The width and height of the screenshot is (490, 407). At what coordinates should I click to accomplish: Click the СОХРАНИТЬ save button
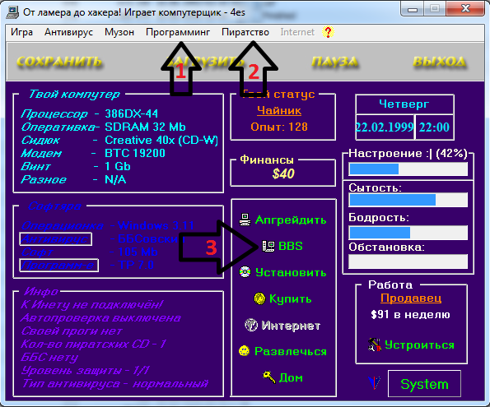pyautogui.click(x=59, y=62)
